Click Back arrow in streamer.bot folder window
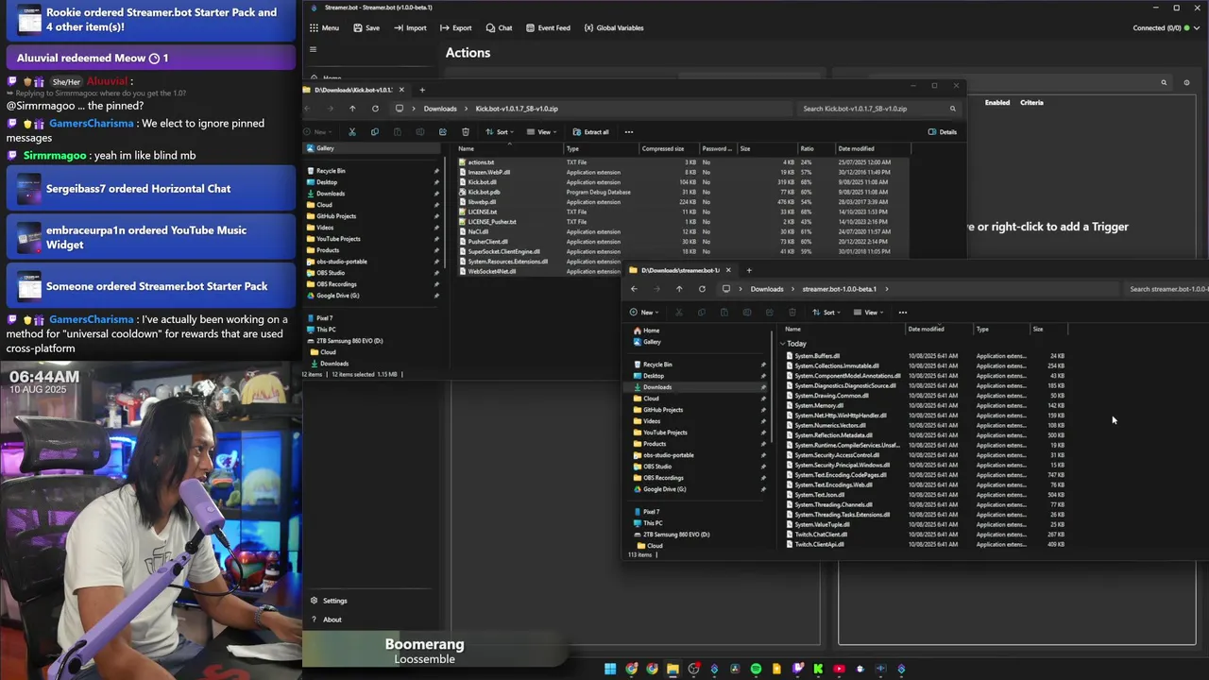 pos(634,289)
